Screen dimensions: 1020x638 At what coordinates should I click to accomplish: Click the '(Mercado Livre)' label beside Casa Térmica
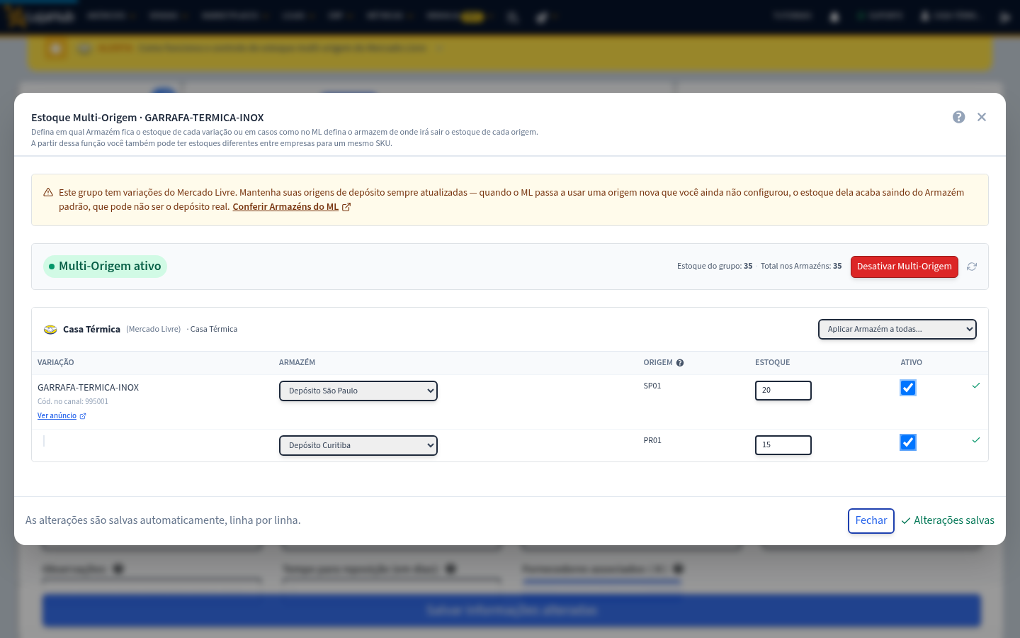pos(154,330)
